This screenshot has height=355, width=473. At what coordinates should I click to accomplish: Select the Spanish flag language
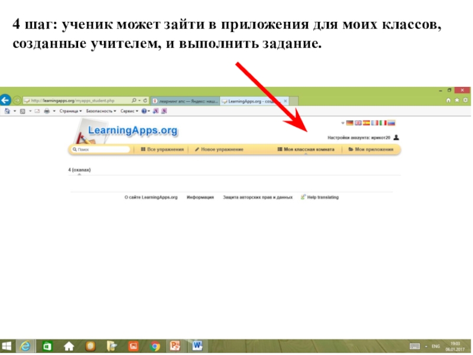coord(366,123)
